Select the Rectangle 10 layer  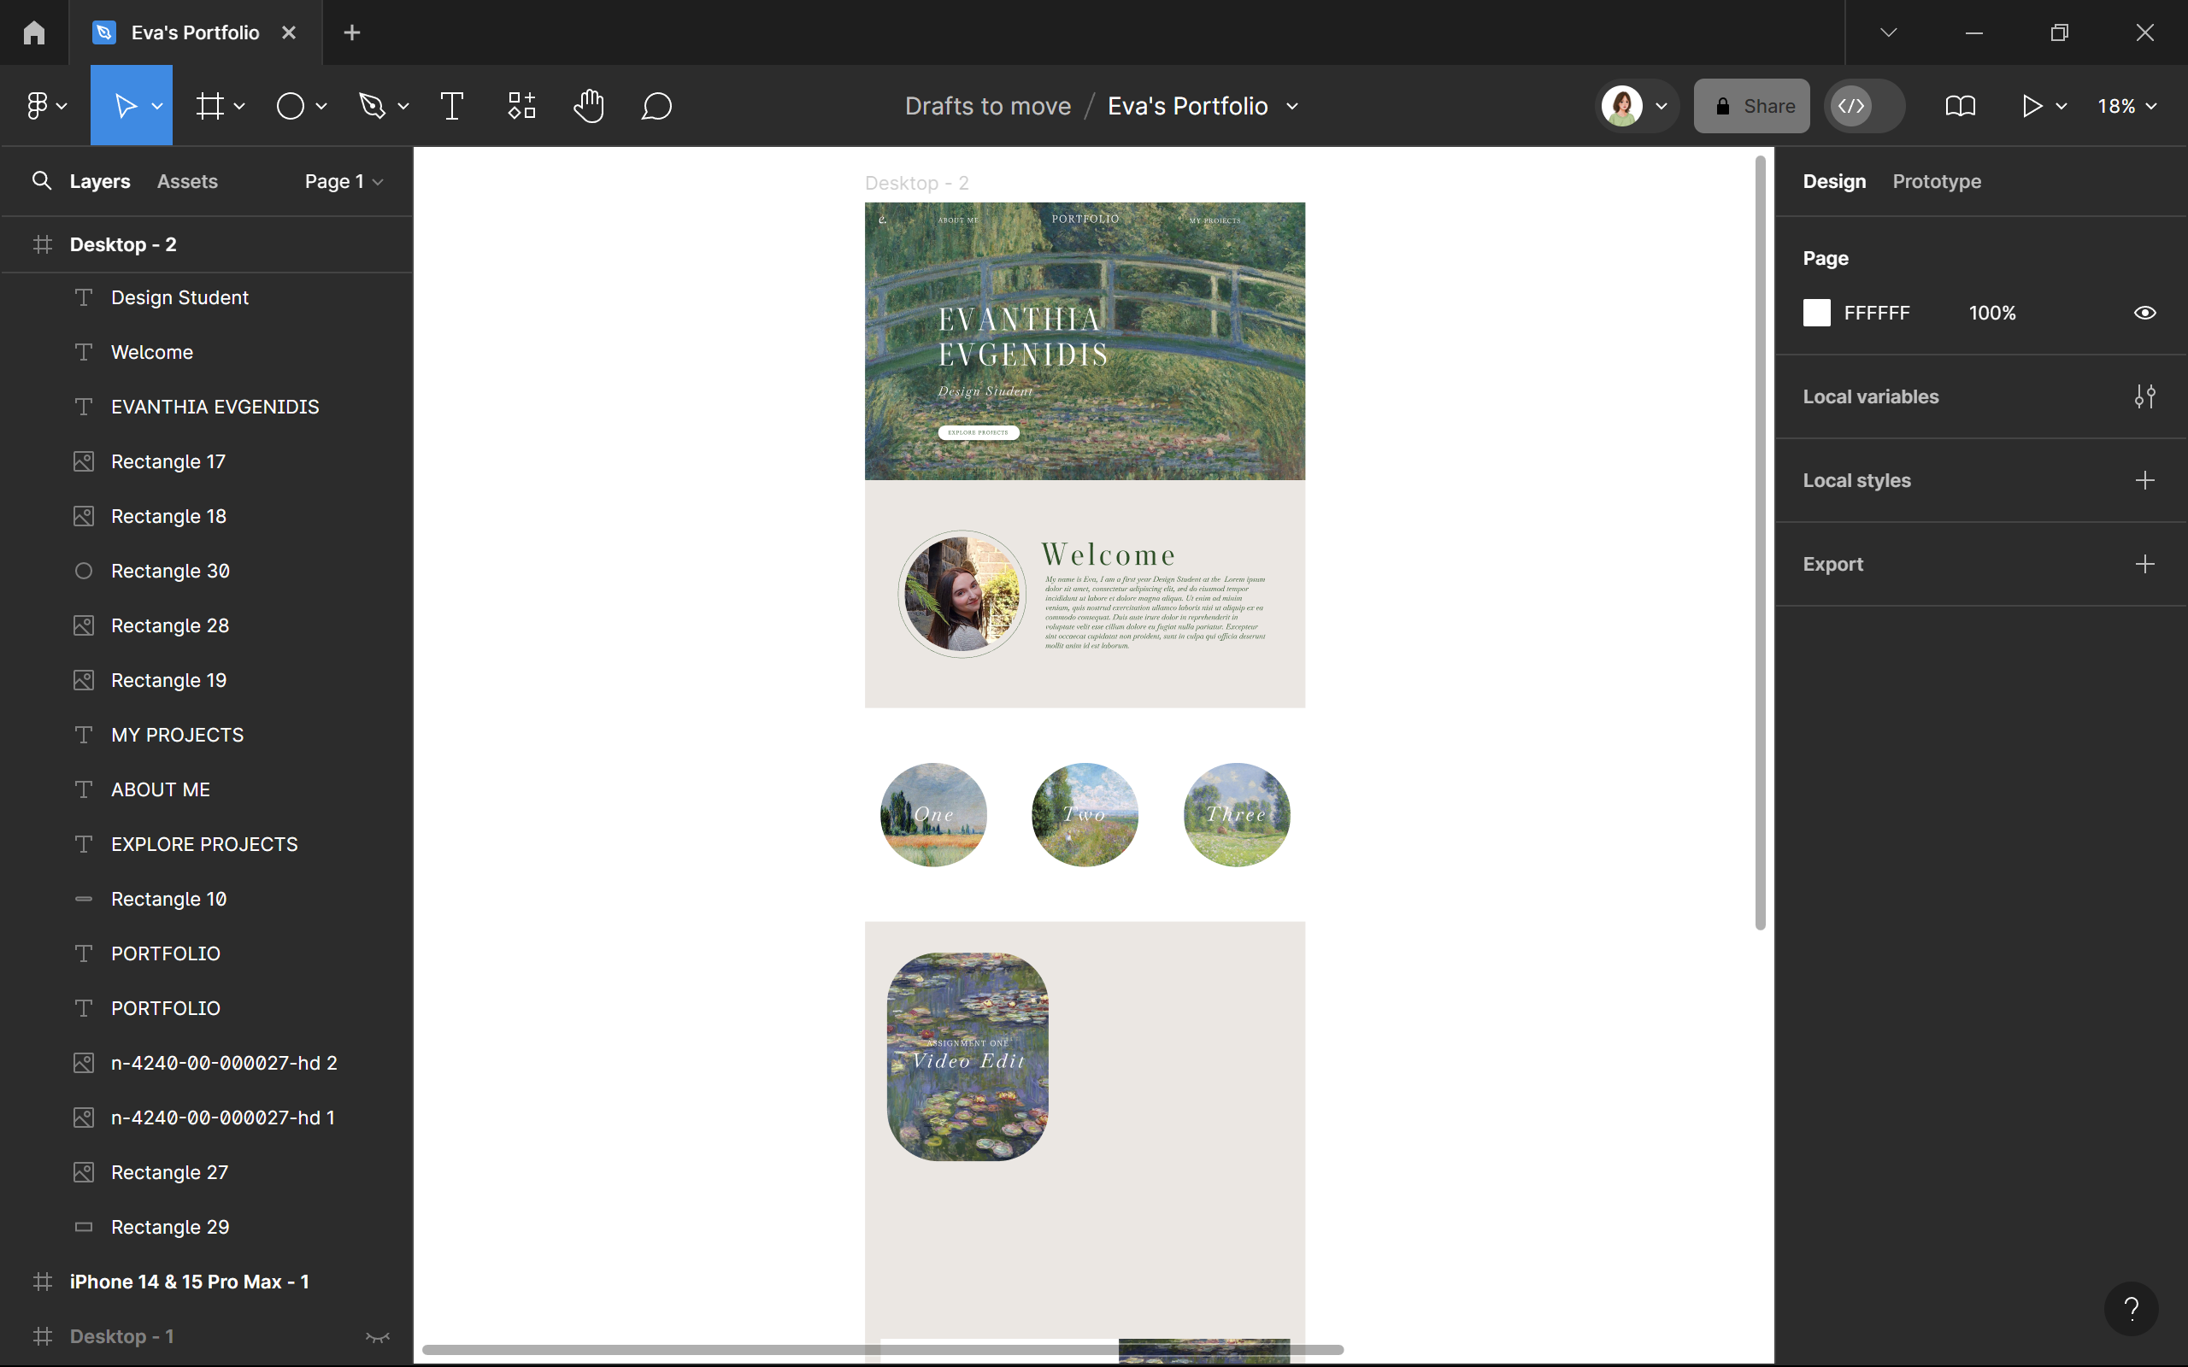coord(206,899)
